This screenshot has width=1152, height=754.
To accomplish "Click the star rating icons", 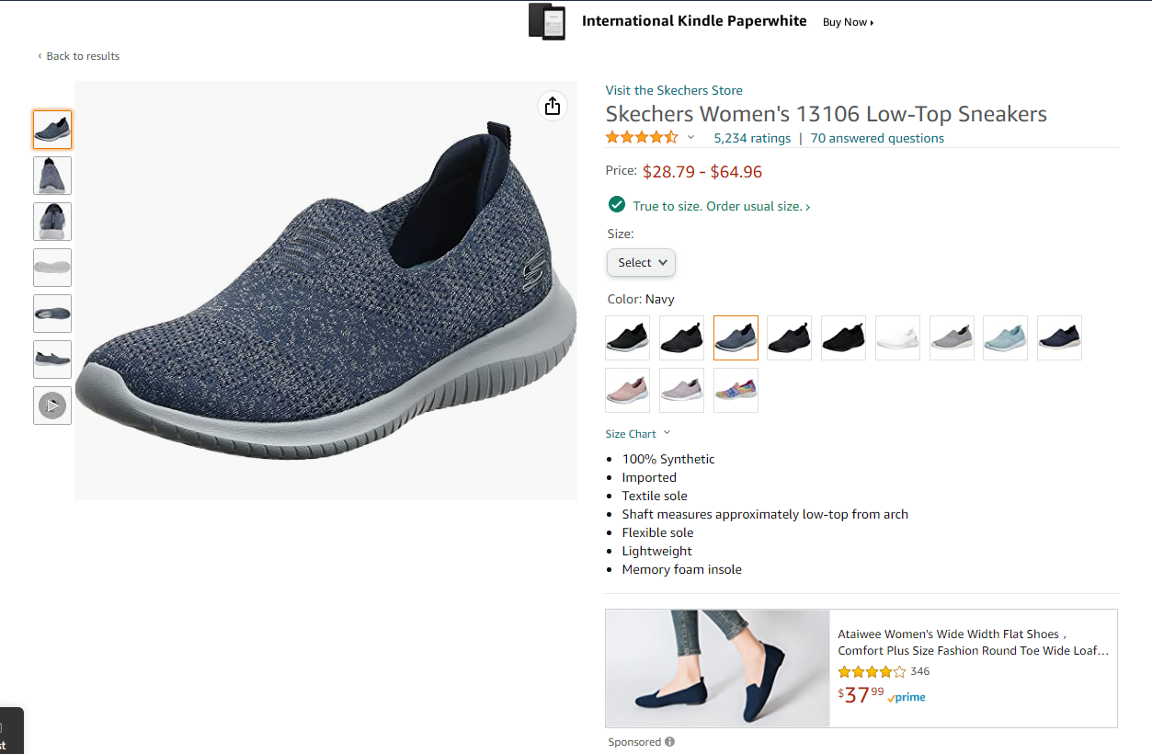I will point(641,138).
